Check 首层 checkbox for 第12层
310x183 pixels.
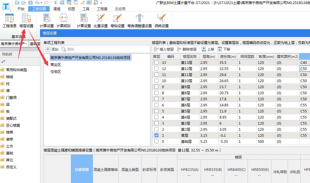click(x=156, y=69)
